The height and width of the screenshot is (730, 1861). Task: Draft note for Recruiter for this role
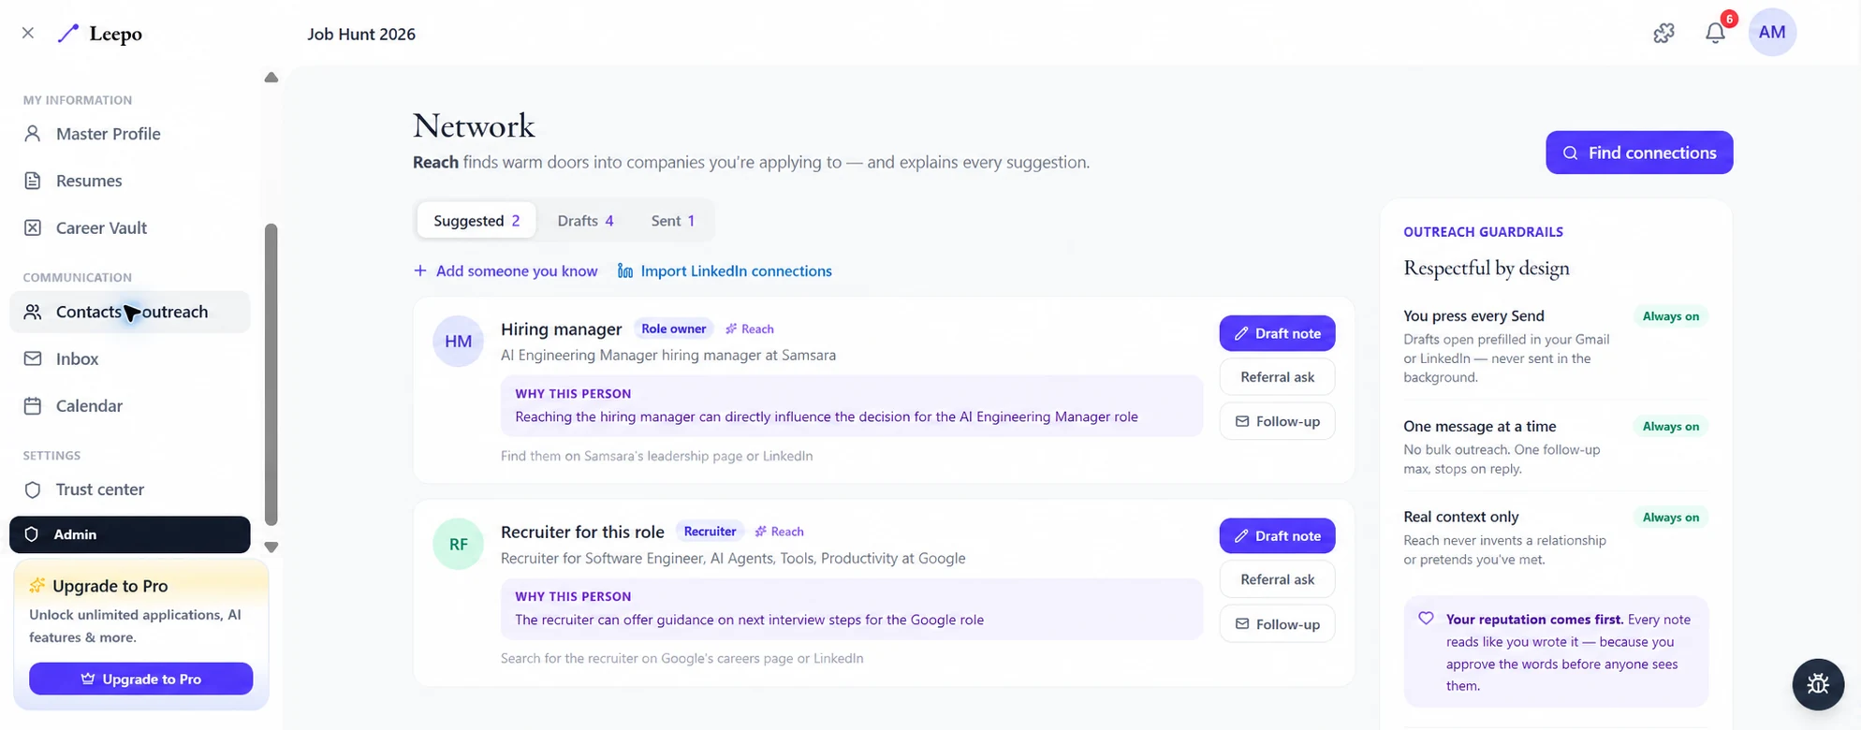click(1277, 535)
